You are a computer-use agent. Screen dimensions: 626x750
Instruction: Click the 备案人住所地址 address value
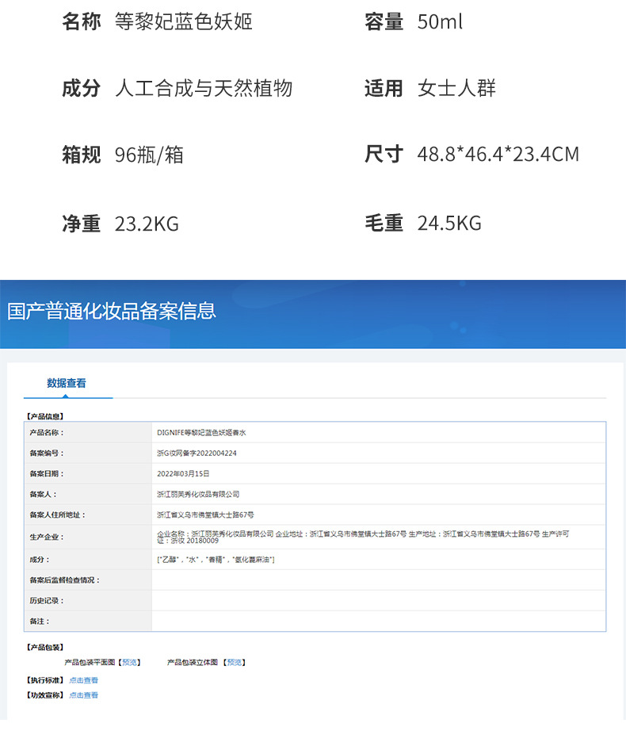[205, 515]
